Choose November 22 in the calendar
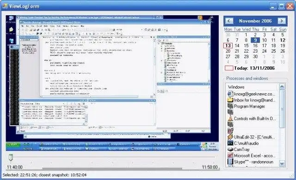This screenshot has height=180, width=296. click(246, 51)
